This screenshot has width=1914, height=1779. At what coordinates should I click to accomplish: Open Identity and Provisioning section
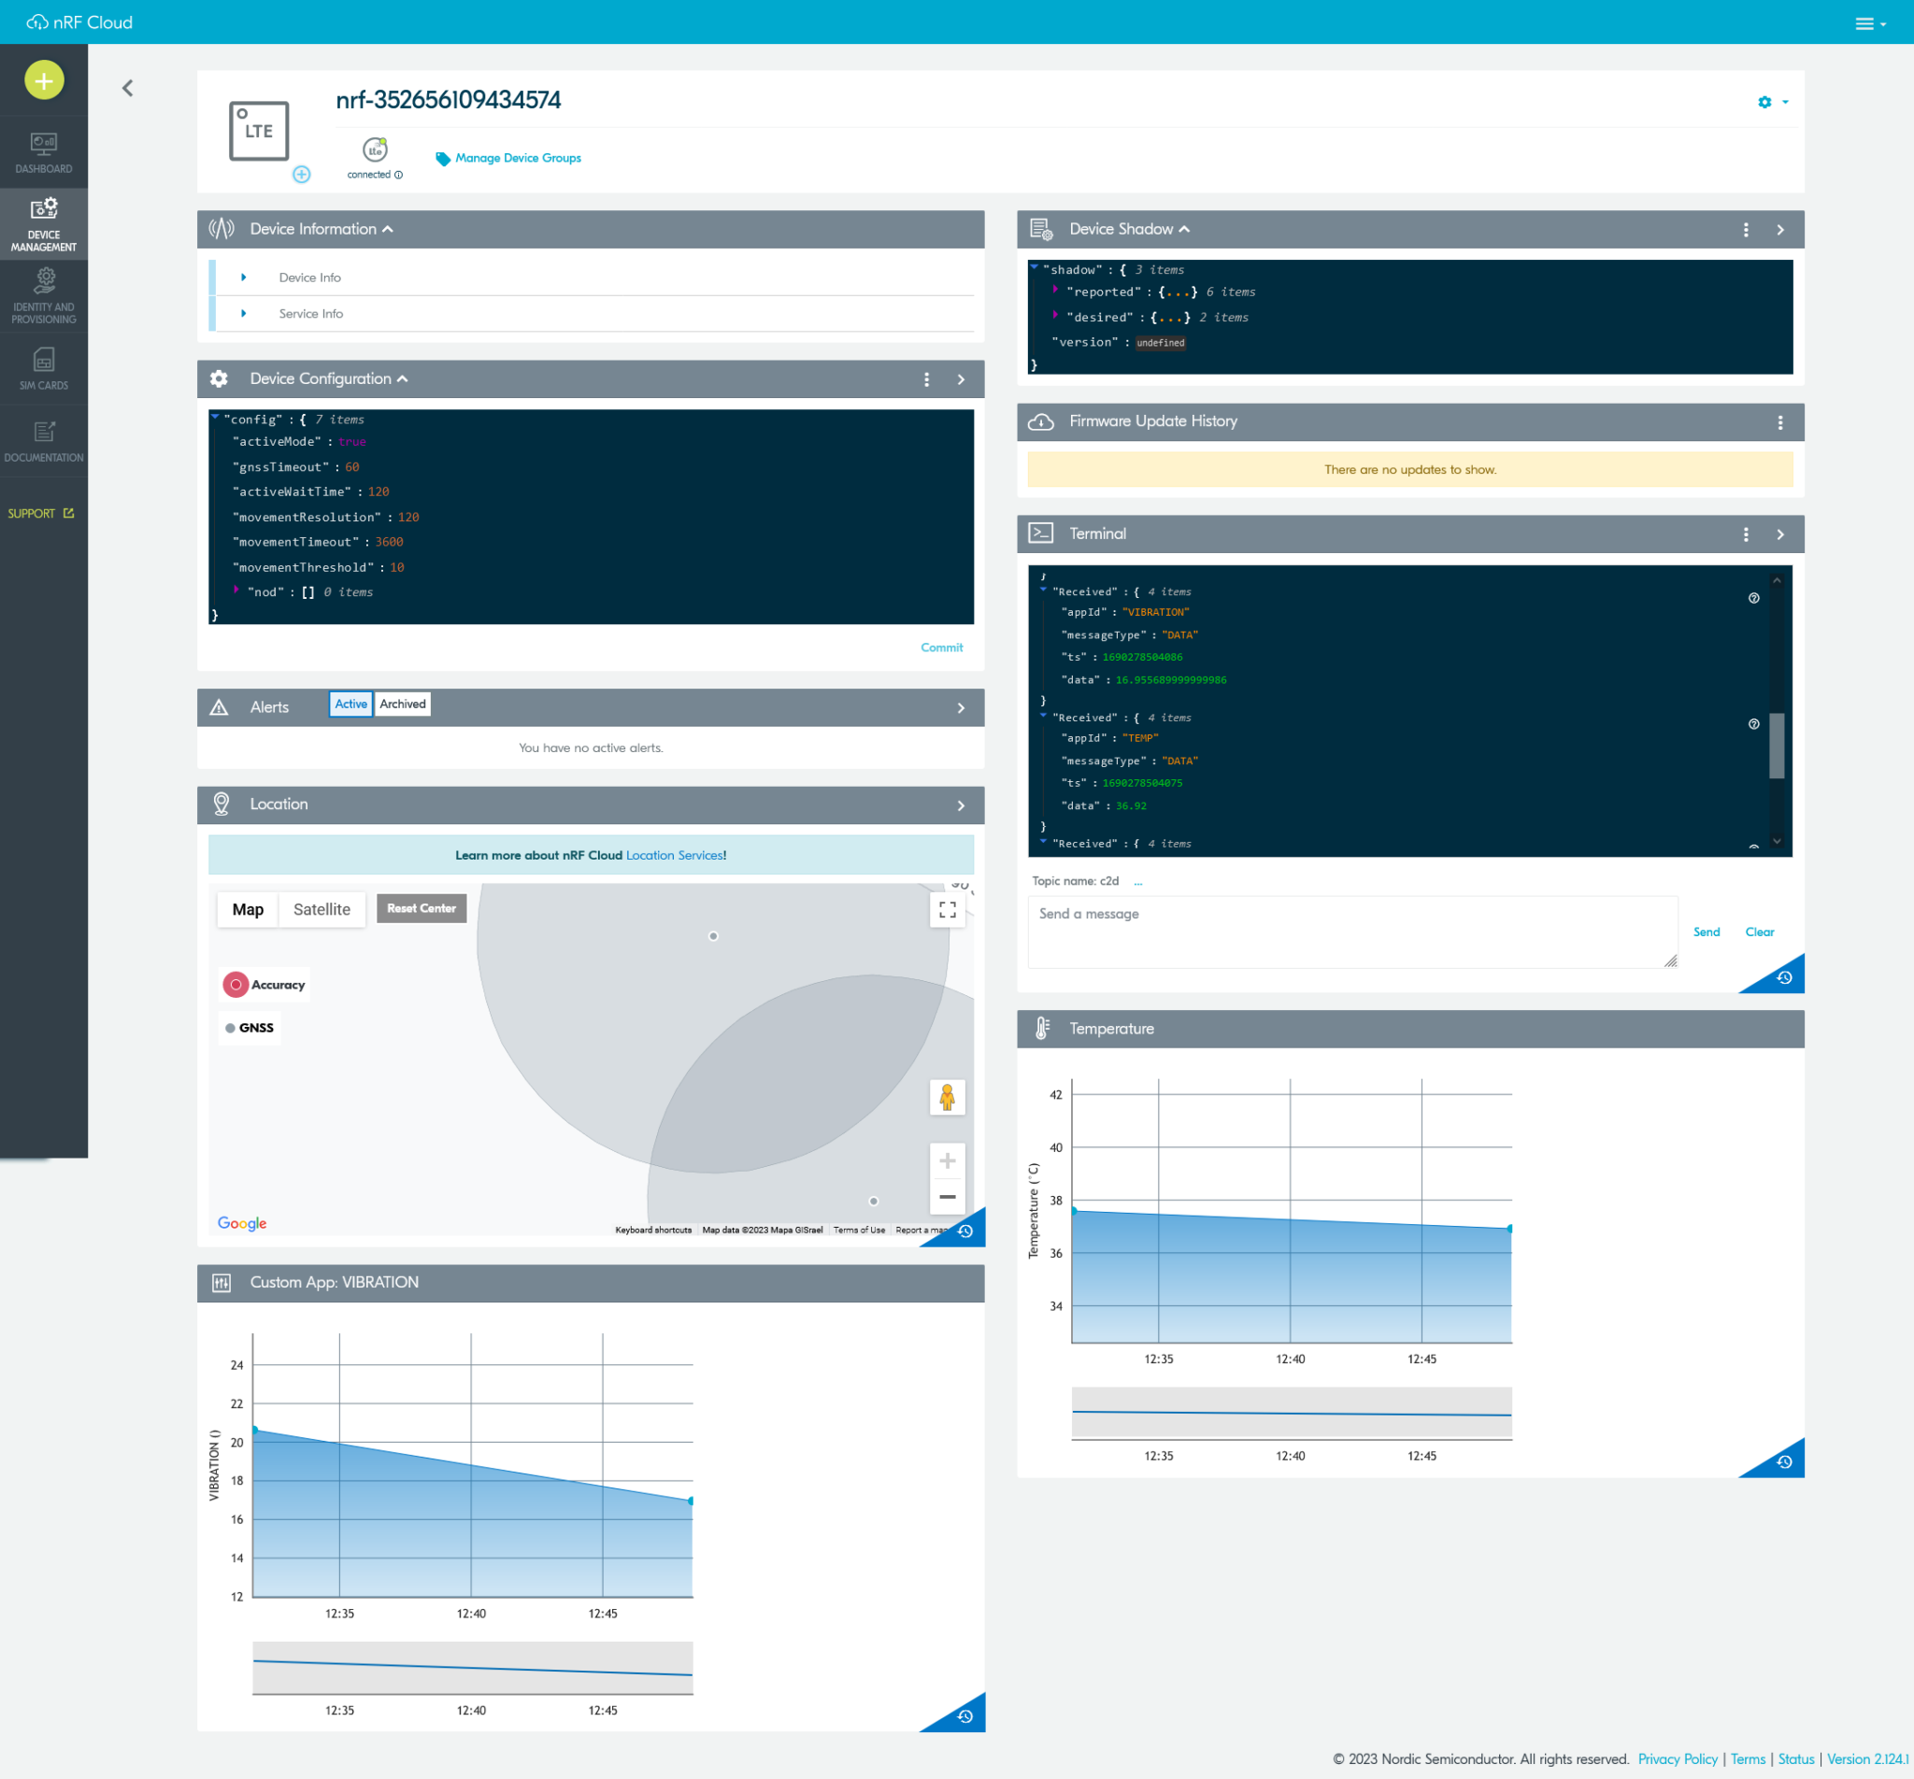44,296
